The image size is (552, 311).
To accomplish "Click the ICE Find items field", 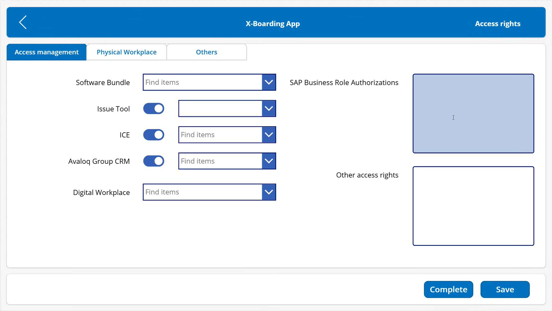I will click(219, 135).
